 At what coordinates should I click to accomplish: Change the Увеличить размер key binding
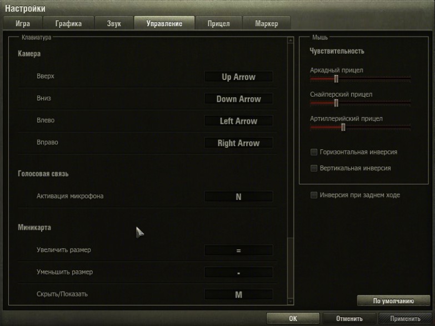pos(238,250)
